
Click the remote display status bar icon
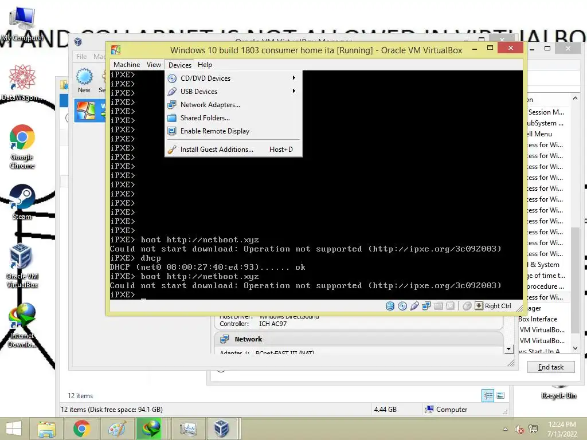pos(451,306)
